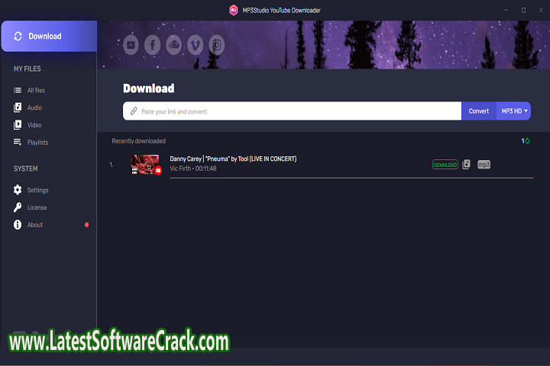The image size is (550, 366).
Task: Open the MP3 HD format dropdown
Action: point(514,111)
